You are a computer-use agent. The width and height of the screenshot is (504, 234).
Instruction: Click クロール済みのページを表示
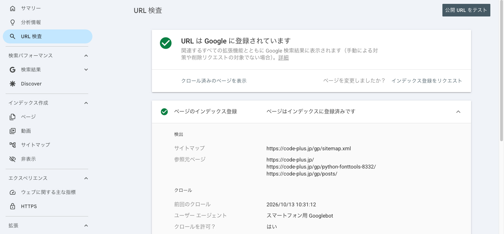tap(214, 81)
